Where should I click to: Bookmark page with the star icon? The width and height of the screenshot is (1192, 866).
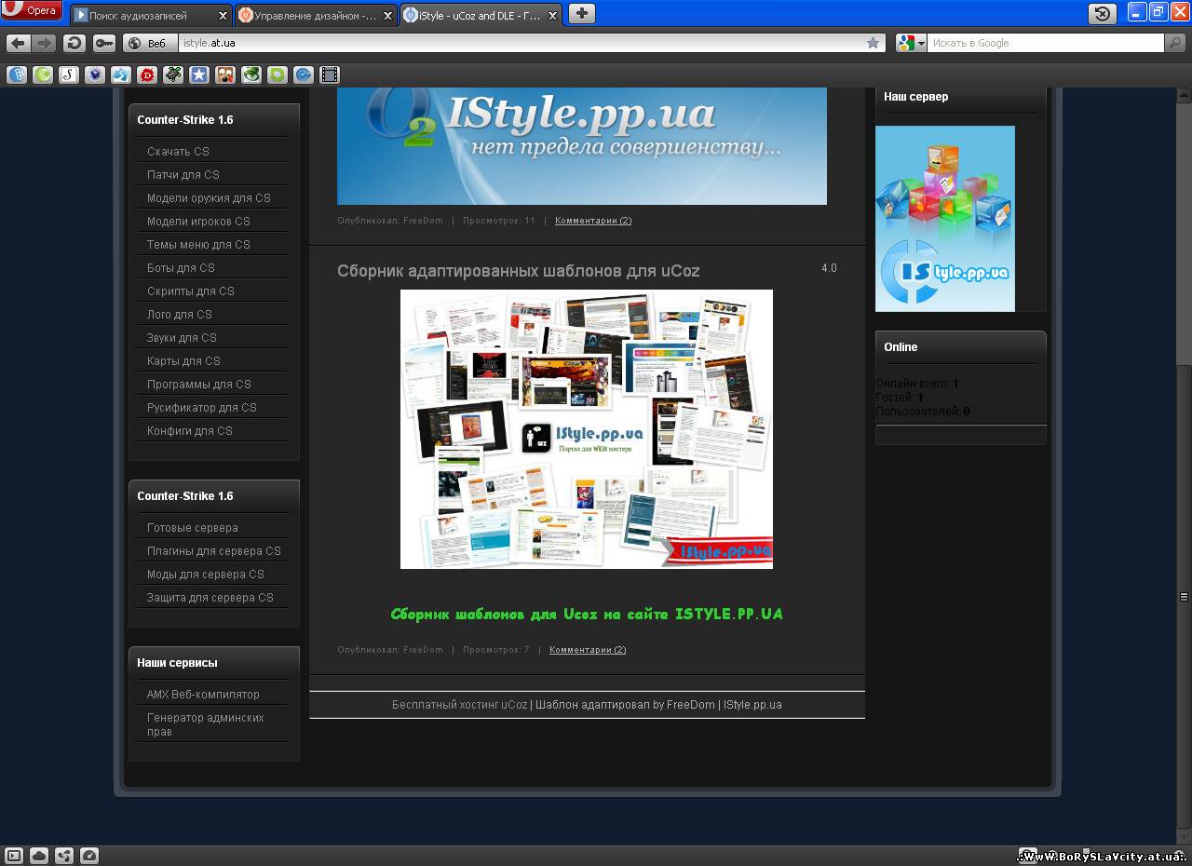pos(873,43)
